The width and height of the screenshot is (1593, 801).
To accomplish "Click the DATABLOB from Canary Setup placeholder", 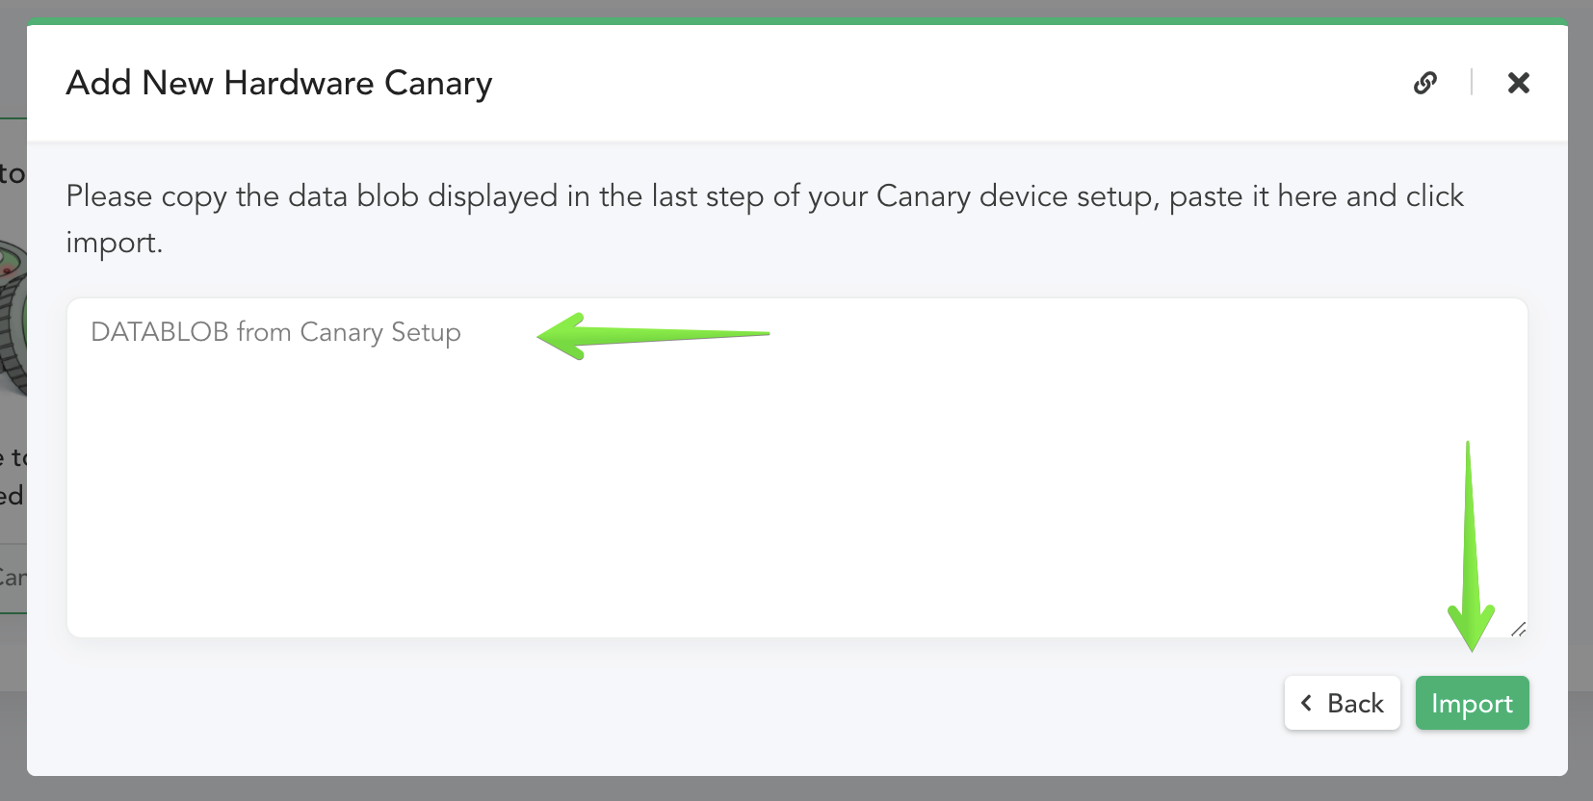I will point(275,332).
